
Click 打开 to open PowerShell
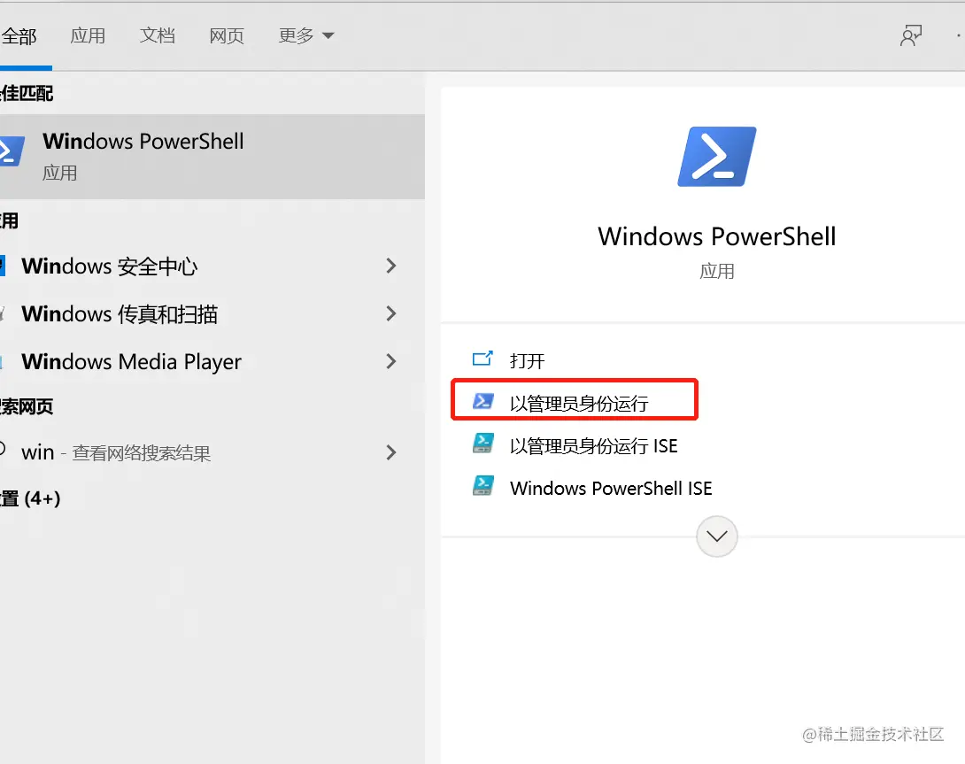pyautogui.click(x=528, y=360)
